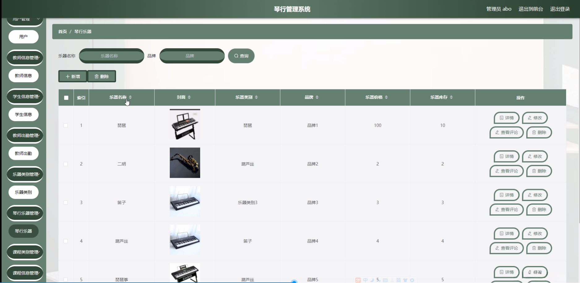Open 详情 for index 4 row
Screen dimensions: 580x283
[506, 234]
